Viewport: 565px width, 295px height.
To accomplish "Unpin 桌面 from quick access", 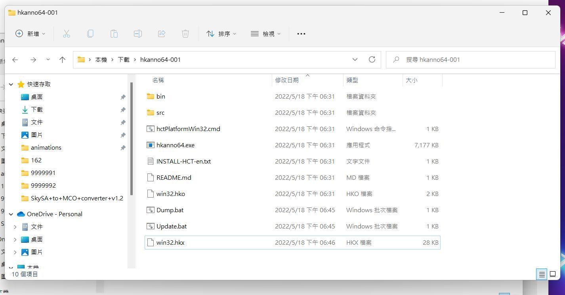I will (x=123, y=97).
